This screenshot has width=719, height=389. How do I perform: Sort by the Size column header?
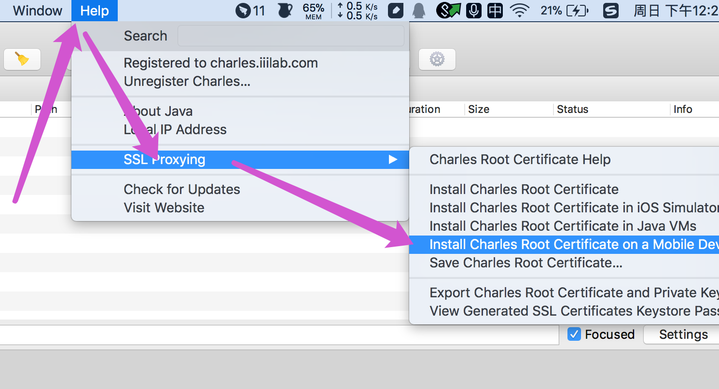point(509,109)
